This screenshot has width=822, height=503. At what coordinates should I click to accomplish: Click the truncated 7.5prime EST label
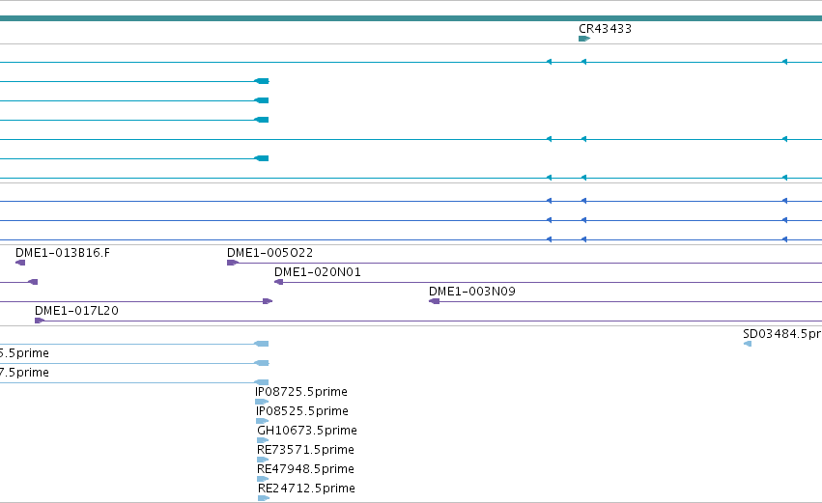(24, 373)
